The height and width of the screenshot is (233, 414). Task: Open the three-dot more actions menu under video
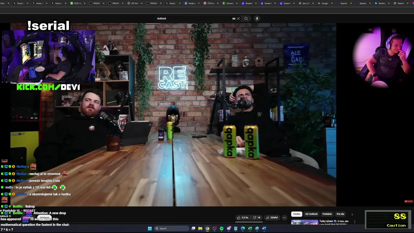[284, 217]
